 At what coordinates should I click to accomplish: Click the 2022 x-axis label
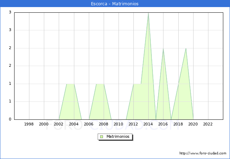208,124
